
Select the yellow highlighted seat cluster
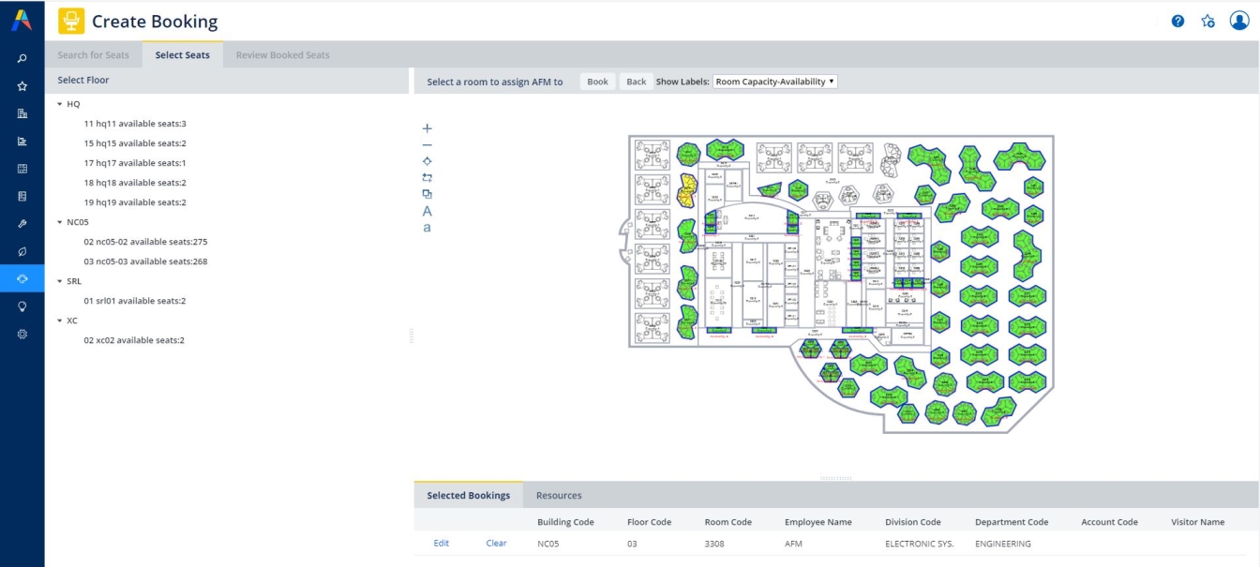[x=687, y=189]
